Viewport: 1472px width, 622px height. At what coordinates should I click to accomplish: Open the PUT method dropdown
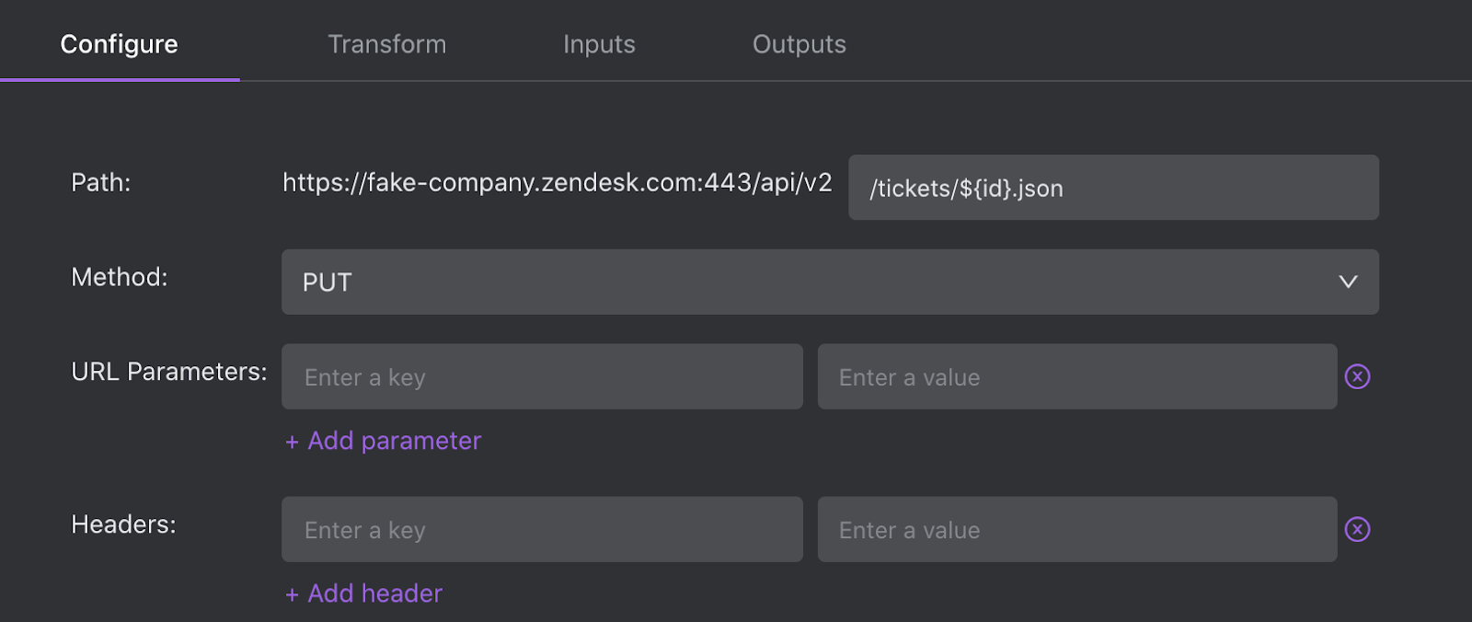(x=830, y=282)
